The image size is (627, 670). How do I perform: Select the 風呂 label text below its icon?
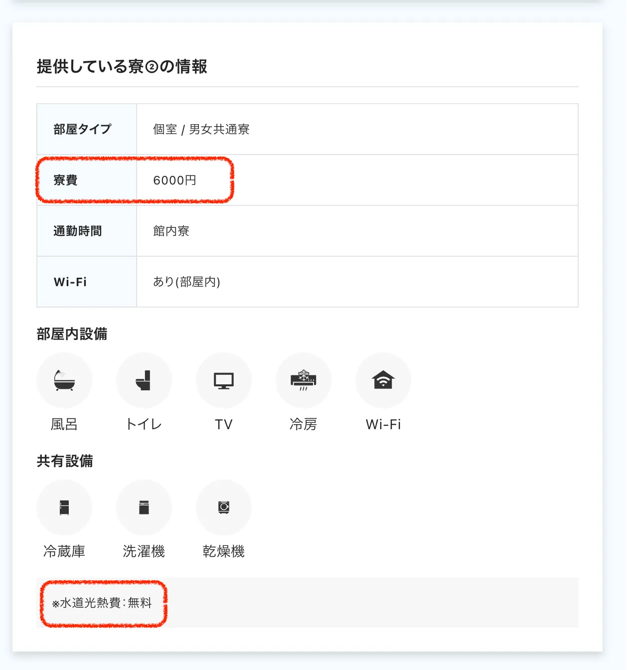tap(64, 424)
